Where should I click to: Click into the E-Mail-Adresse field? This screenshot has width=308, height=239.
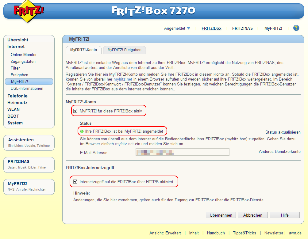(x=182, y=152)
